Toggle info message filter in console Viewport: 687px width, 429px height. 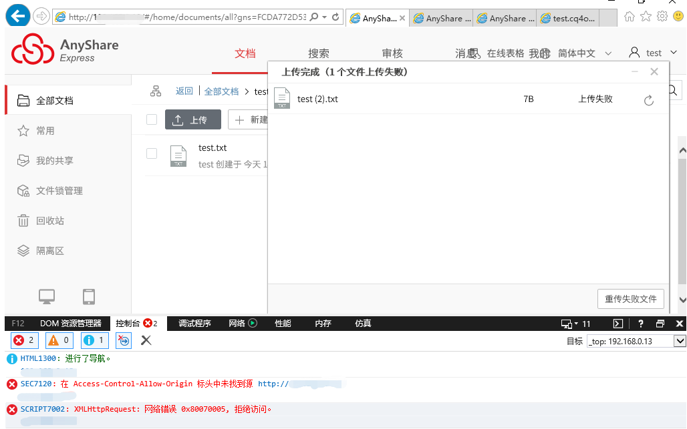(94, 340)
